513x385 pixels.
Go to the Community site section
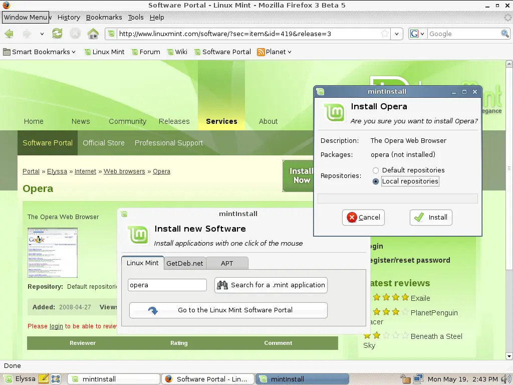pos(128,121)
